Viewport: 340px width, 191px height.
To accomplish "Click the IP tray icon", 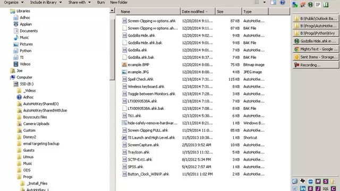I will [318, 5].
